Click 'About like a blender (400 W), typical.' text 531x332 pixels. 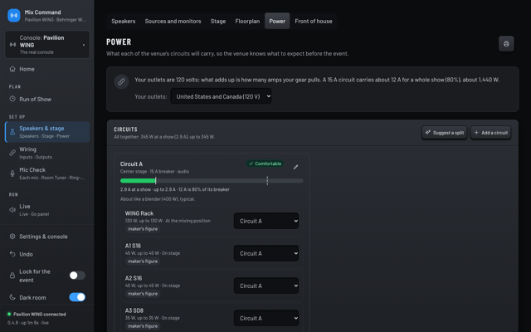tap(158, 199)
